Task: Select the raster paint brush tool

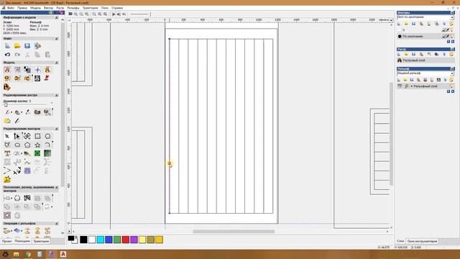Action: coord(8,112)
